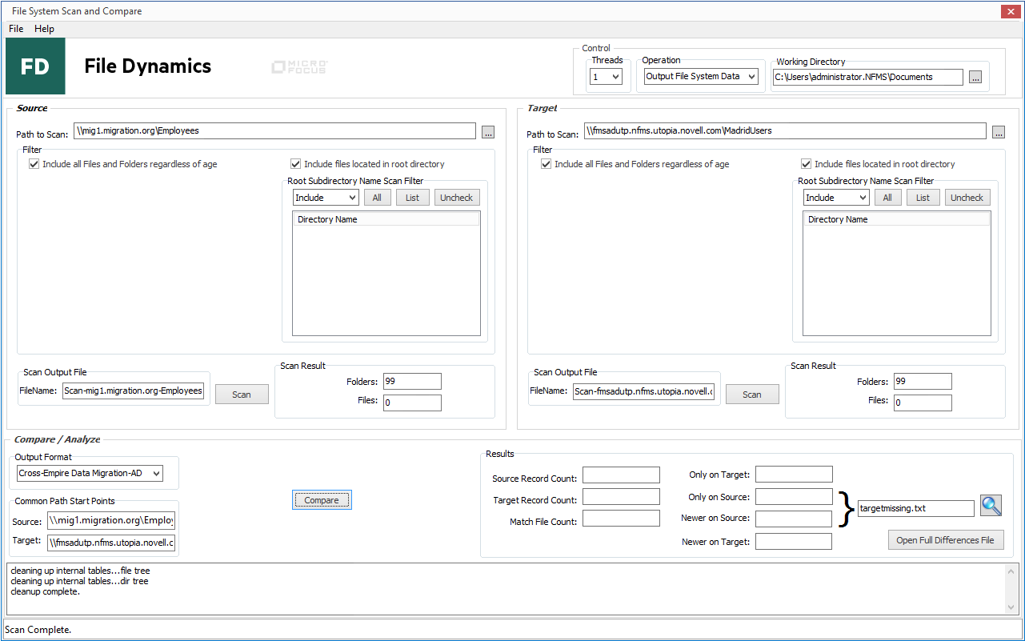Image resolution: width=1025 pixels, height=641 pixels.
Task: Browse for the Target path to scan
Action: click(999, 132)
